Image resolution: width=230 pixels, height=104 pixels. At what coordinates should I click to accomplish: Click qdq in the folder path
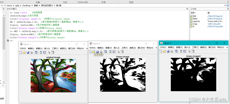(x=17, y=5)
